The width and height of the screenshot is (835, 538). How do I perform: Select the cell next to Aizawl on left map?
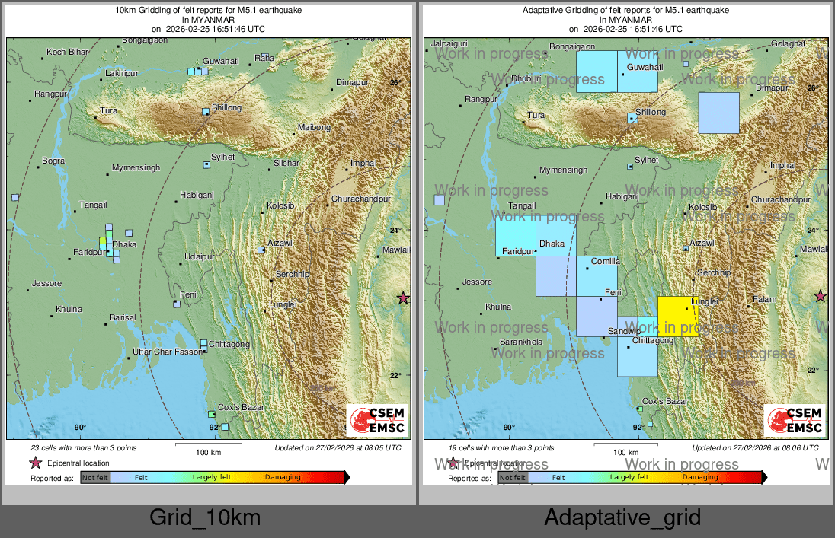coord(261,250)
